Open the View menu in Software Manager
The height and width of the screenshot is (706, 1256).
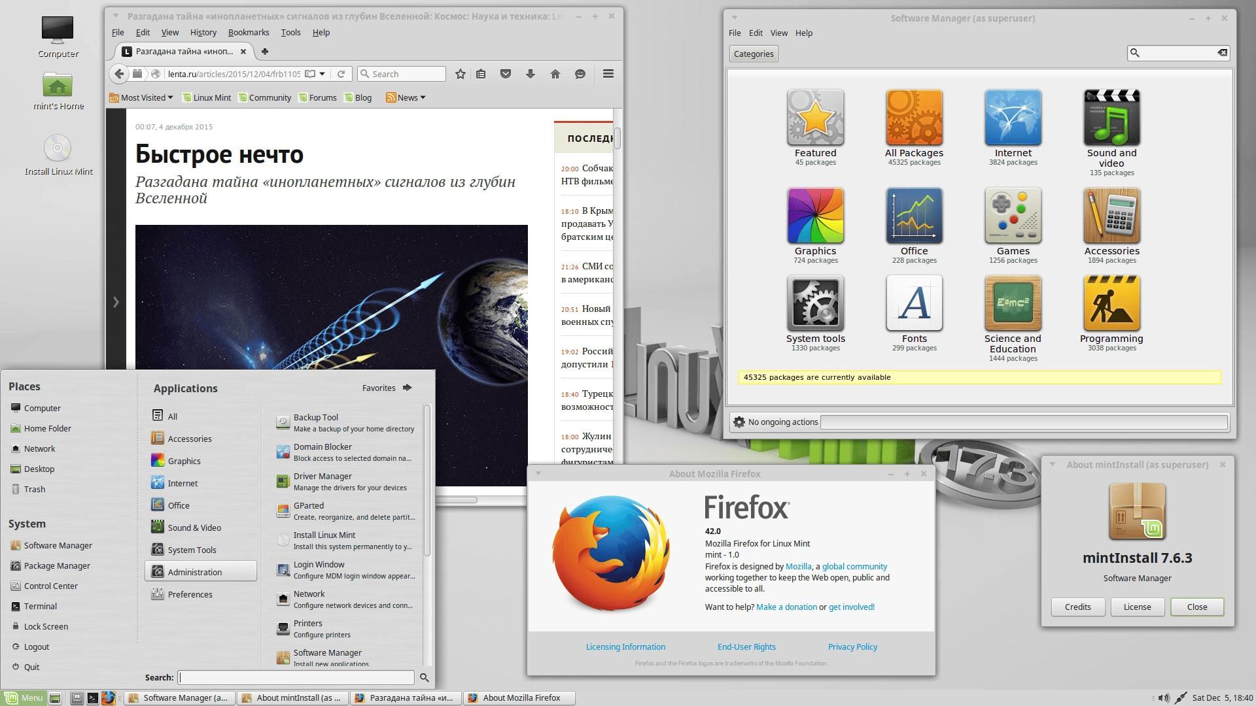[x=778, y=33]
